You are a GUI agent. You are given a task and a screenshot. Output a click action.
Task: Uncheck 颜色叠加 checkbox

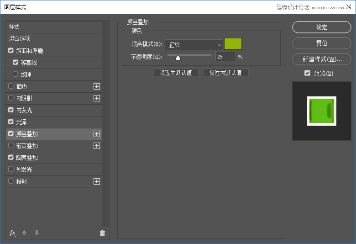coord(11,134)
